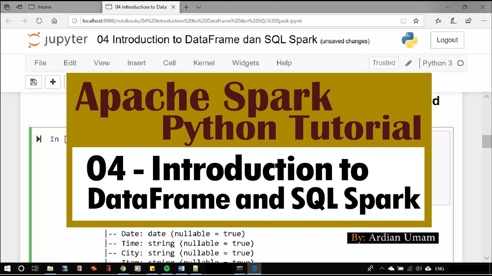Click the browser forward arrow
Screen dimensions: 492x276
click(x=24, y=21)
